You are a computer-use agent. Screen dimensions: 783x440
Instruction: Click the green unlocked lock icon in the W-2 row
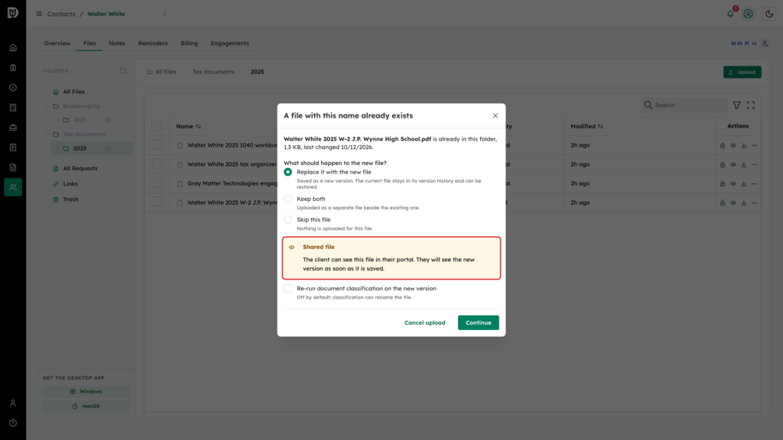click(x=723, y=203)
